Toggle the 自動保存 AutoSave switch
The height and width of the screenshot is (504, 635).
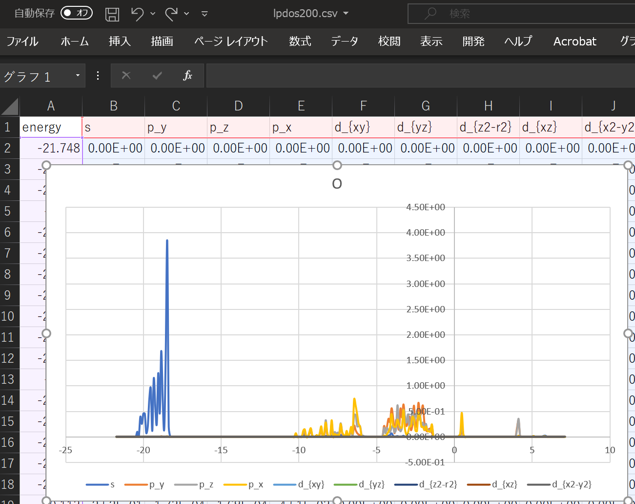(x=77, y=13)
